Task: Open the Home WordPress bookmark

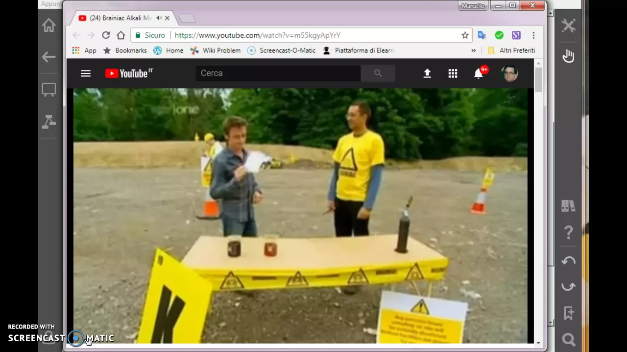Action: click(168, 50)
